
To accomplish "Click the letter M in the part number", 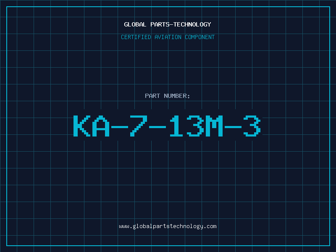I will [214, 126].
